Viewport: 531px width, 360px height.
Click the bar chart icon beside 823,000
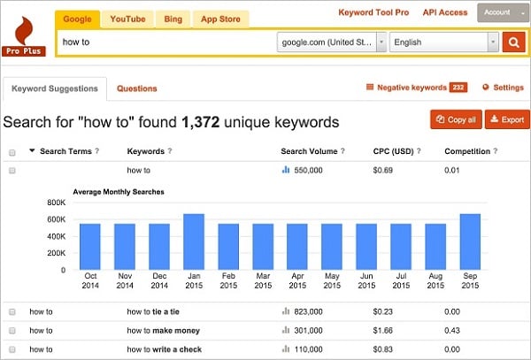point(286,311)
